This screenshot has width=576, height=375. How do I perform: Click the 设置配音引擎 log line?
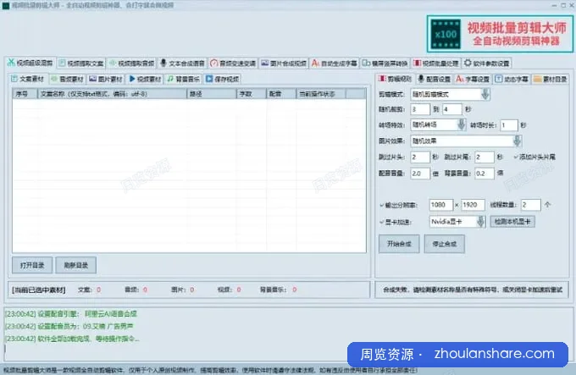[x=71, y=314]
